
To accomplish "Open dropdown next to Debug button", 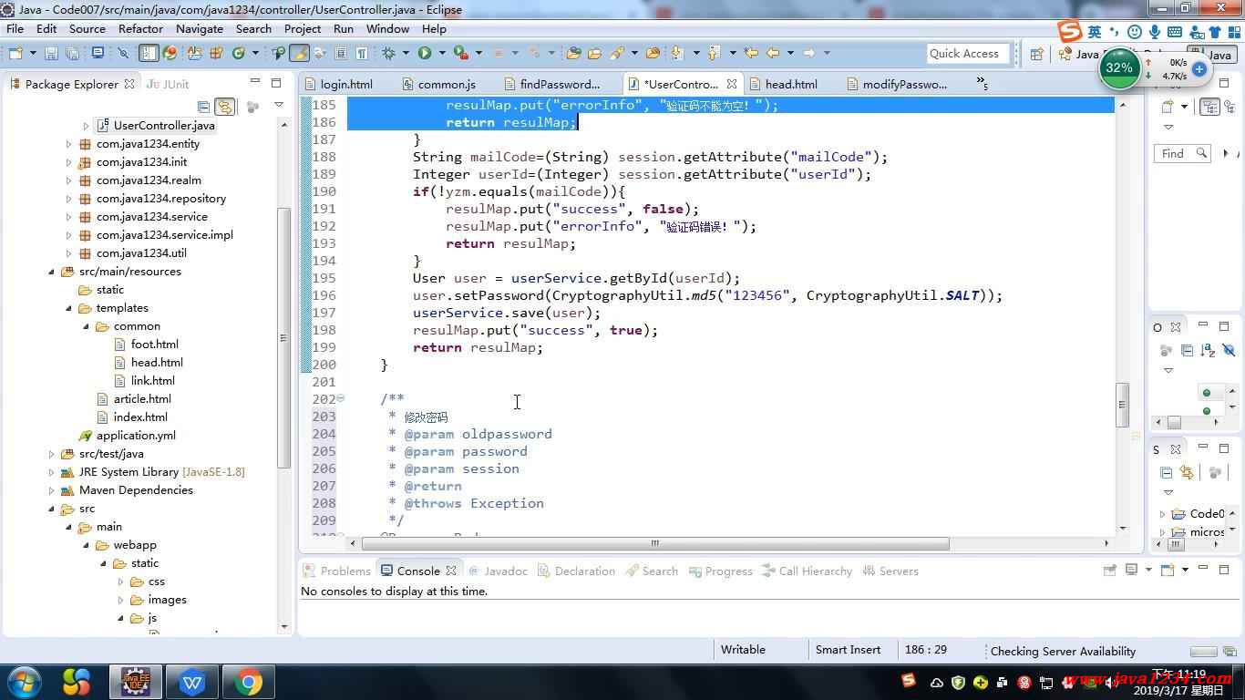I will [406, 53].
